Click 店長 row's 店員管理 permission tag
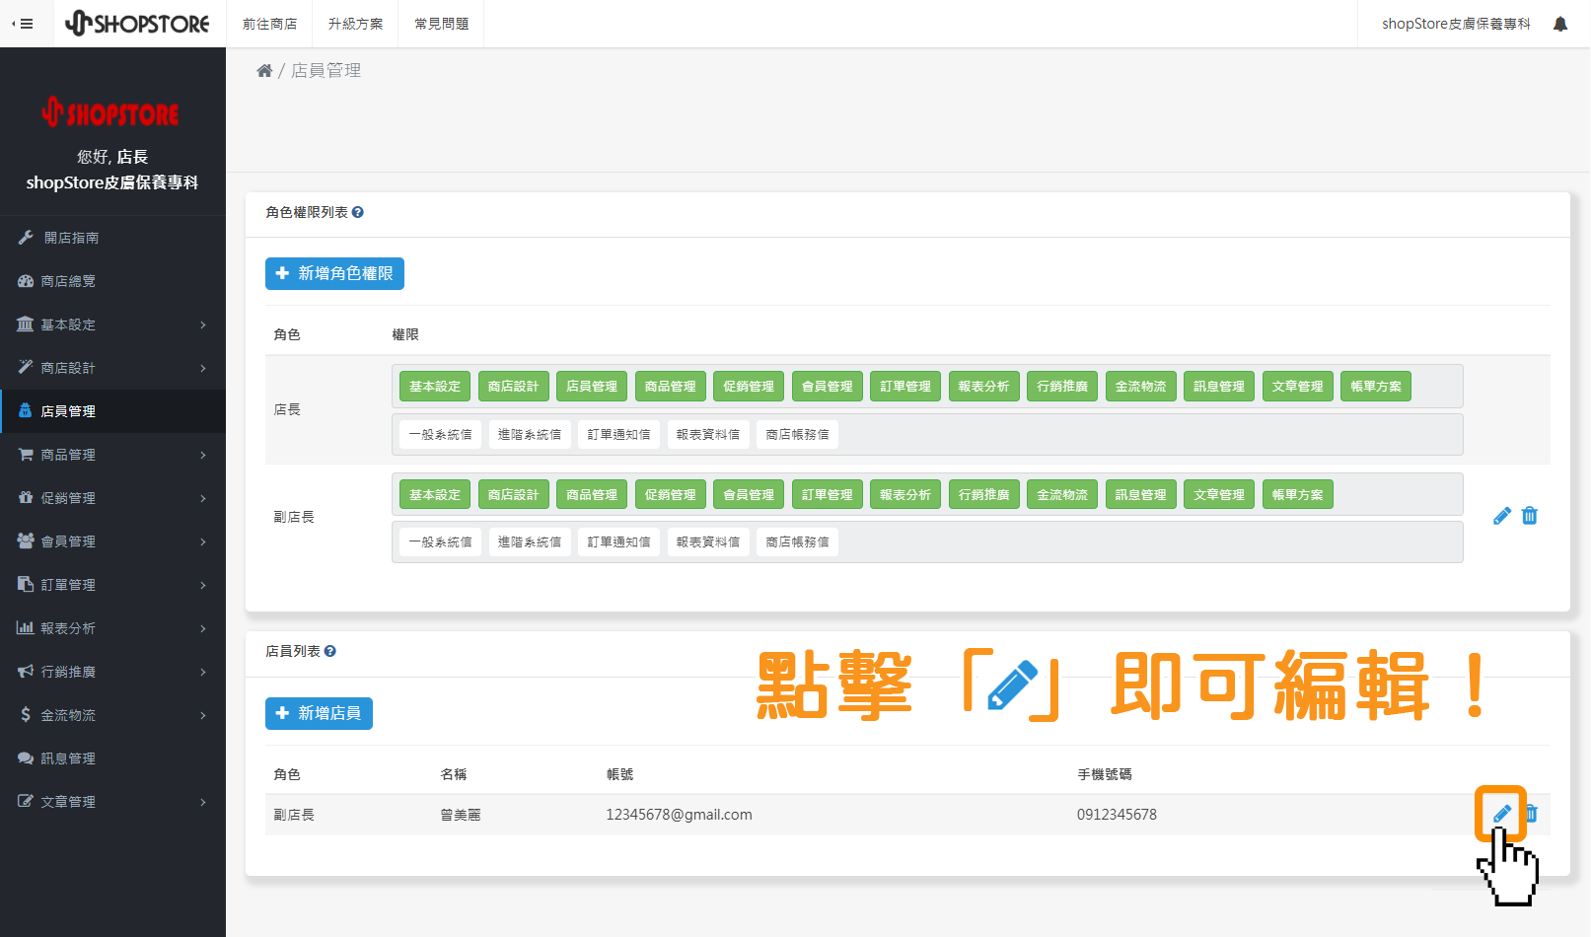Screen dimensions: 1591x937 (x=592, y=387)
